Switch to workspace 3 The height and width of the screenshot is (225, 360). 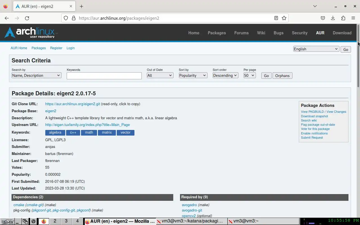[x=66, y=221]
